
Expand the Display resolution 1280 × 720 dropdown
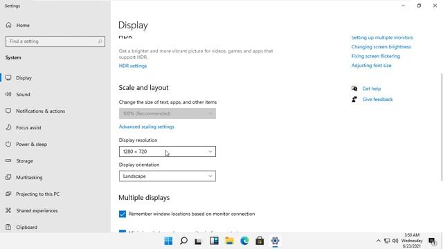[168, 151]
